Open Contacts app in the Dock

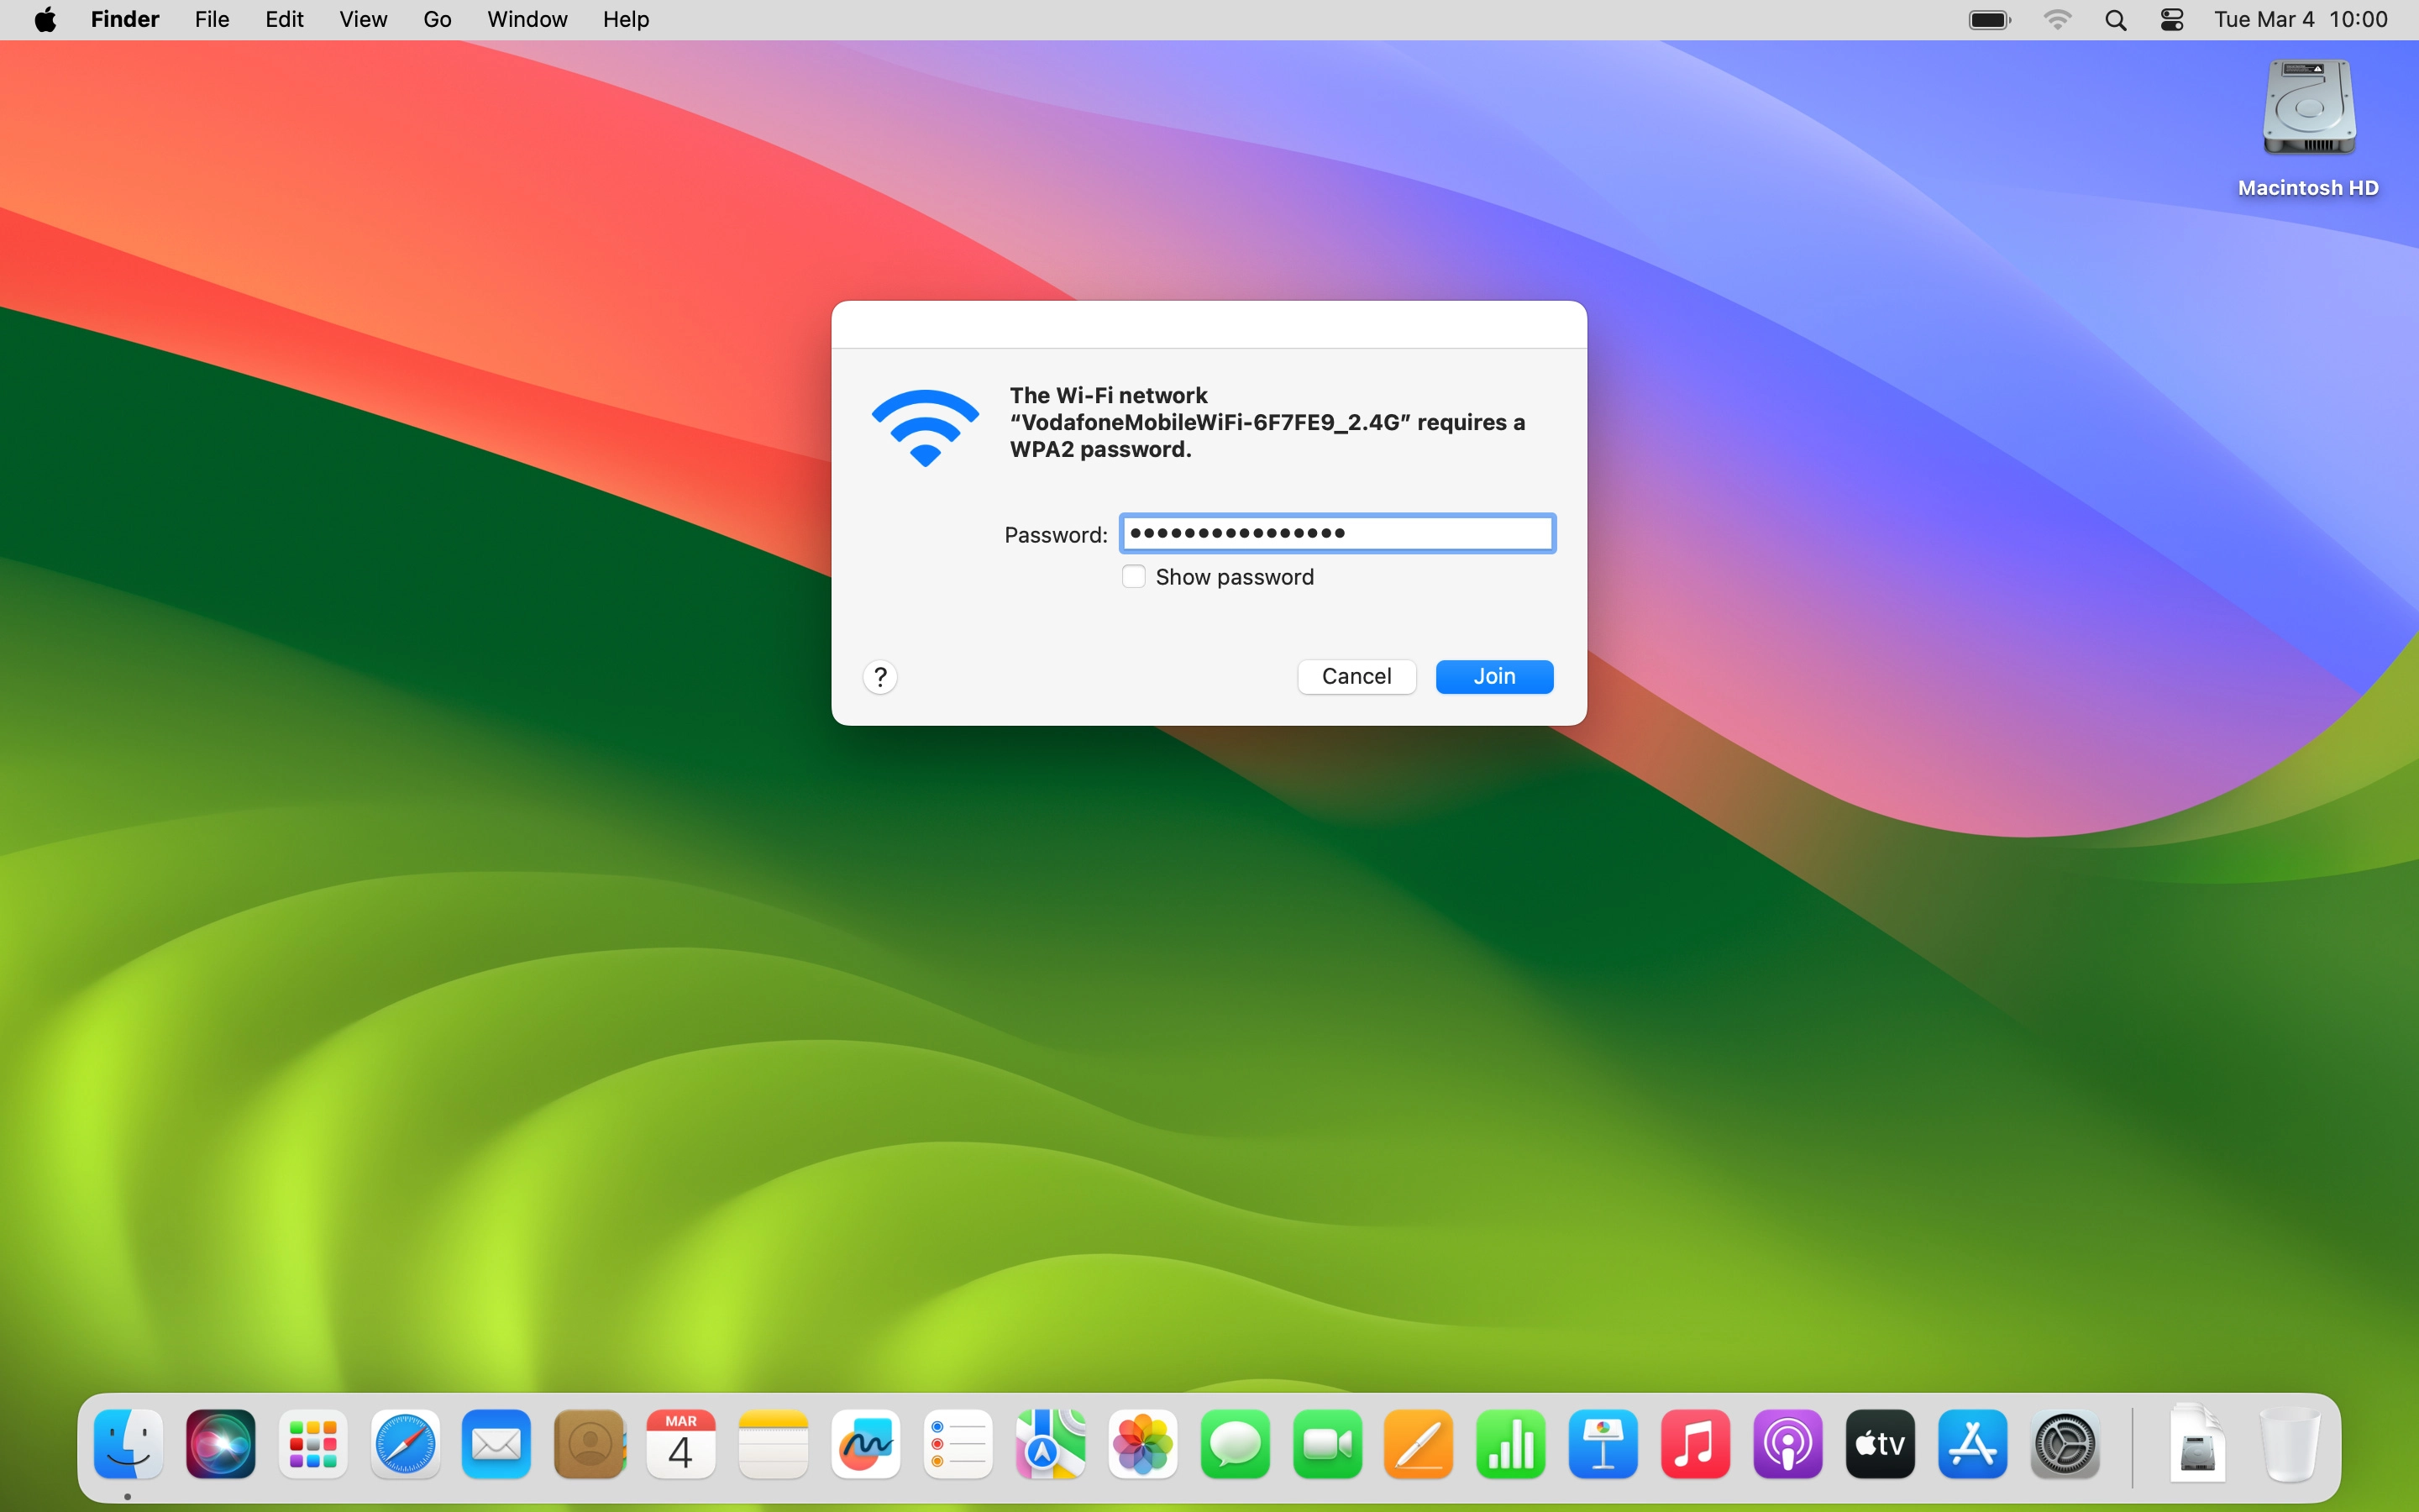coord(590,1444)
